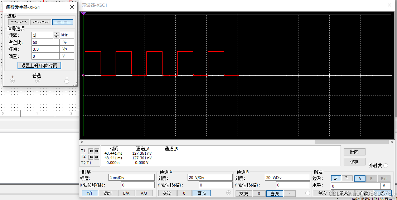Choose Ext as trigger source

[x=384, y=179]
